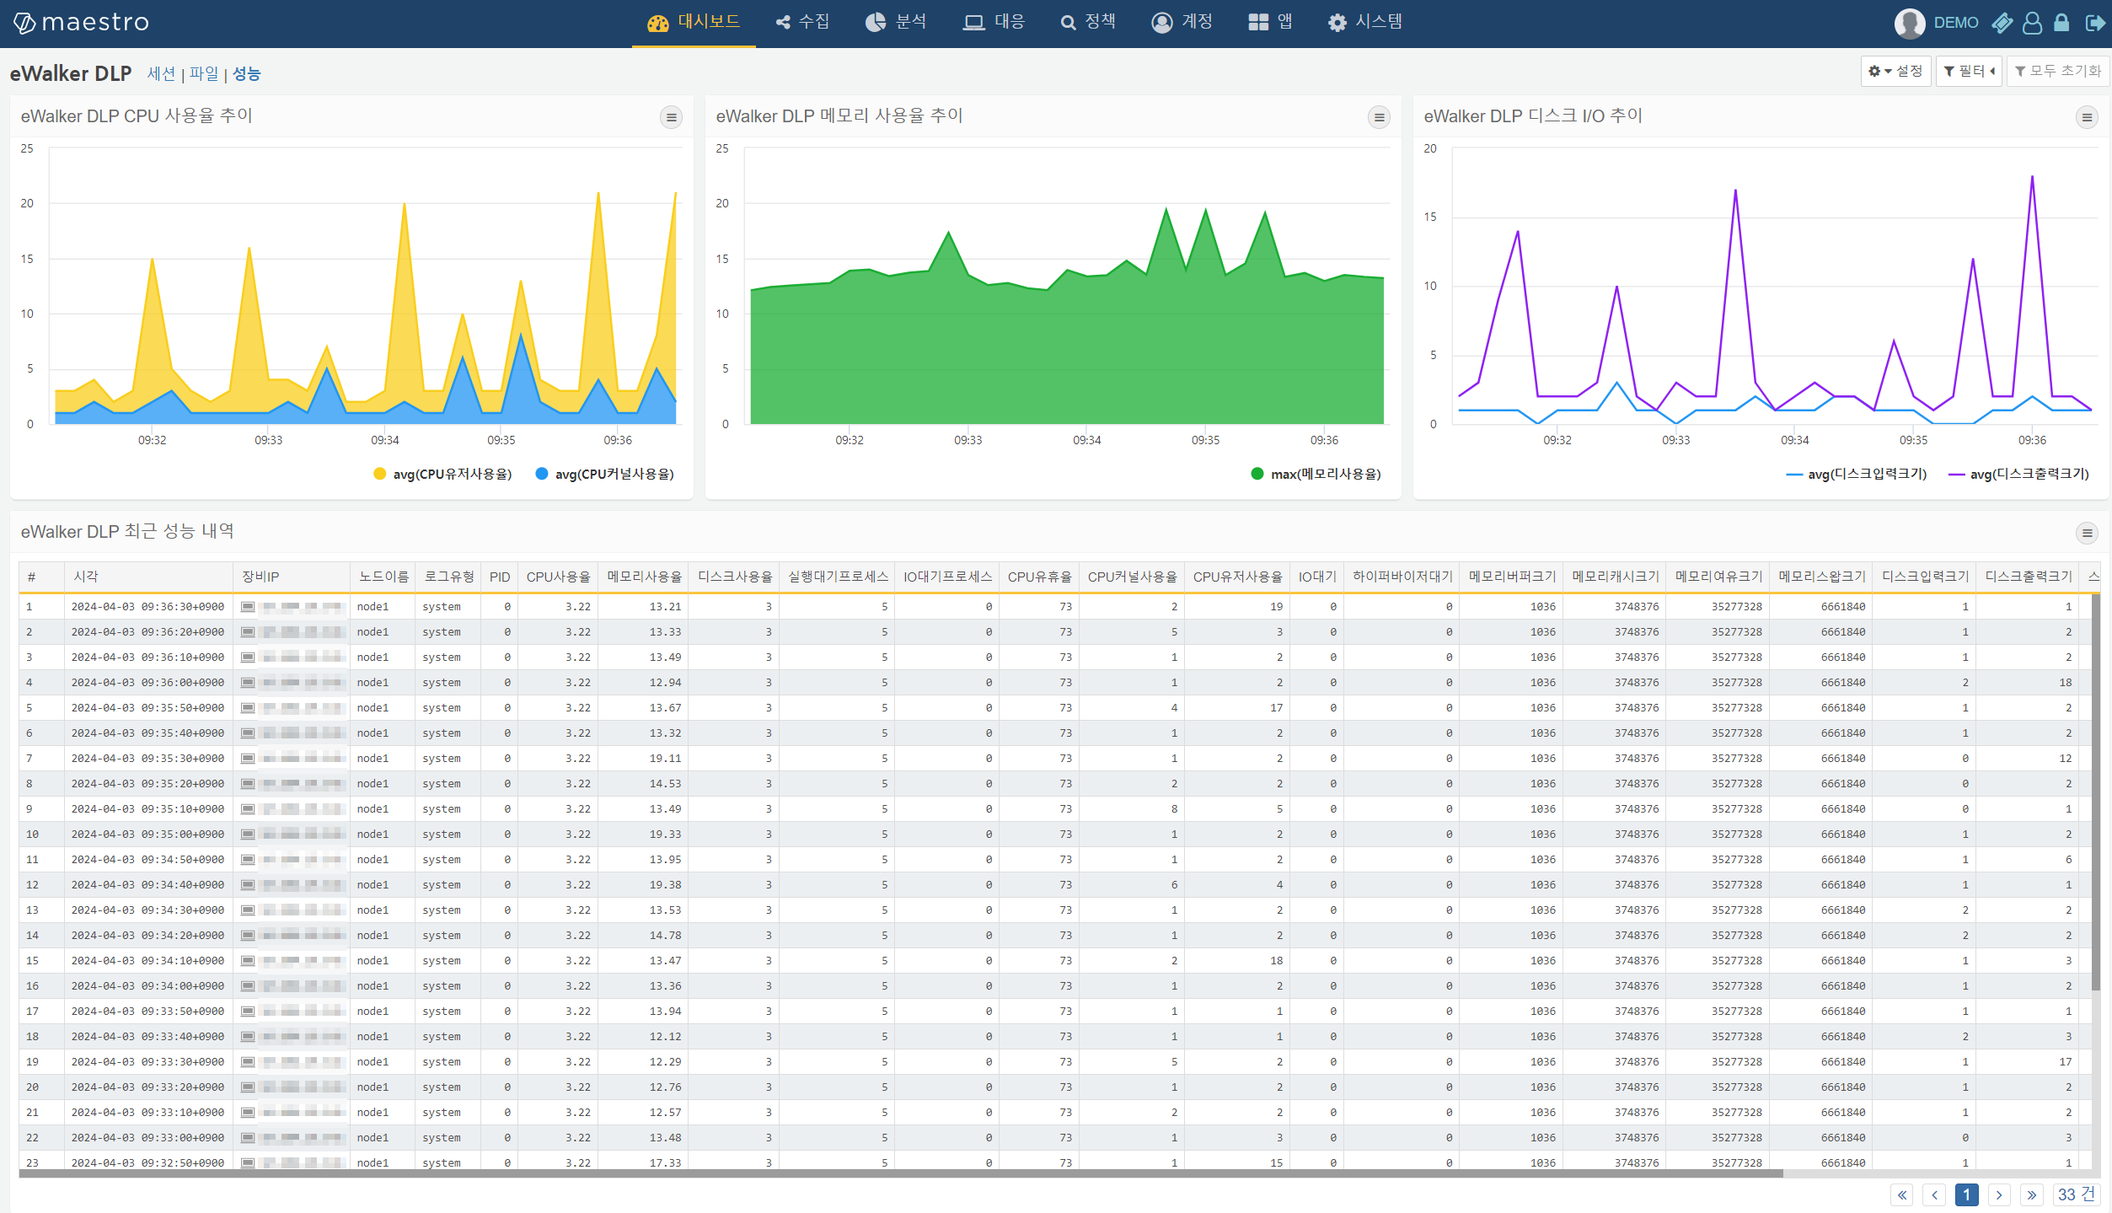Click the ticket icon in header
This screenshot has height=1213, width=2112.
point(2002,23)
